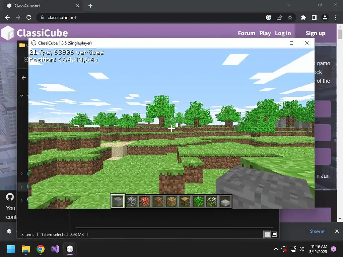The width and height of the screenshot is (343, 257).
Task: Open Google Chrome from taskbar
Action: (x=41, y=249)
